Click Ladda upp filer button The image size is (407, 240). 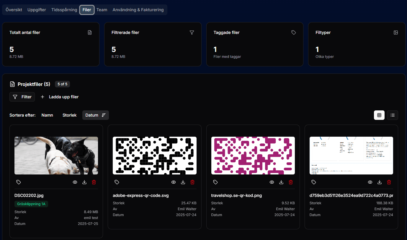[x=60, y=97]
